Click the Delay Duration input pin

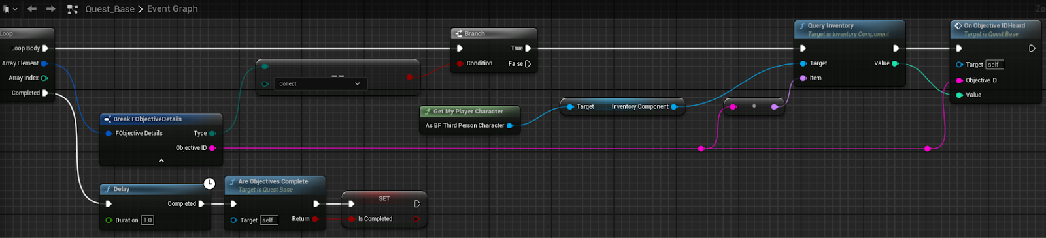click(x=109, y=220)
